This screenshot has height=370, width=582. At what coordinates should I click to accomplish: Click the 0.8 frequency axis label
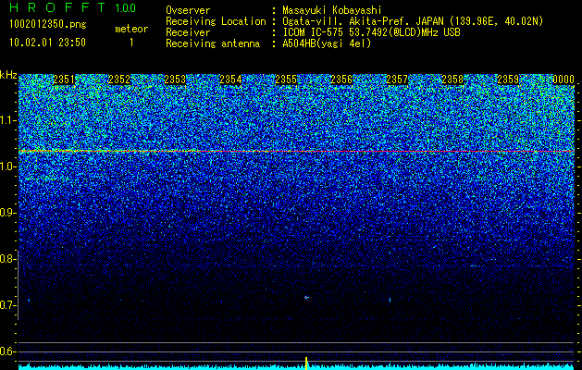point(8,259)
